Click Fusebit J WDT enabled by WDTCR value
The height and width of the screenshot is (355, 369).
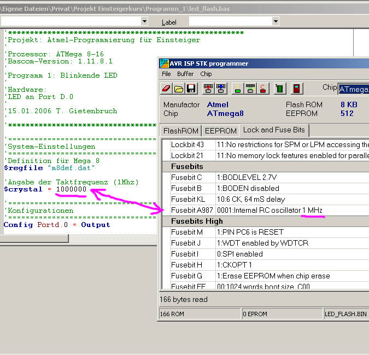click(292, 243)
